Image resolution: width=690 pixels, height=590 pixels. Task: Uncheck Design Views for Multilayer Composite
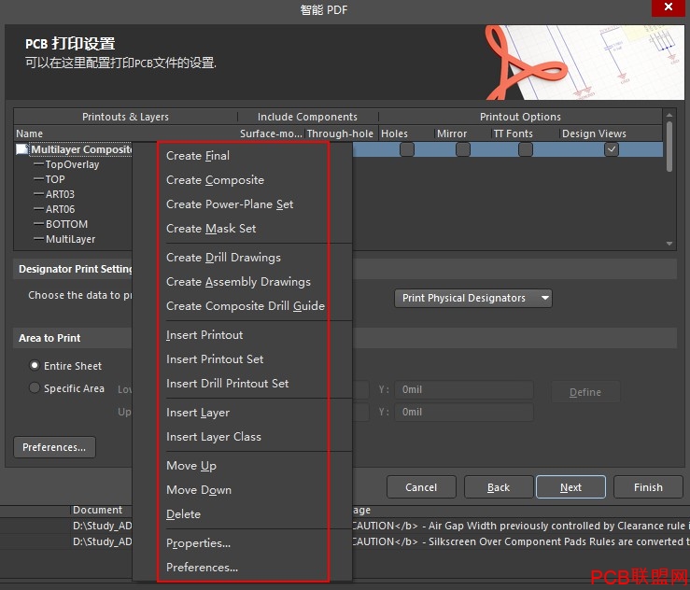coord(612,149)
